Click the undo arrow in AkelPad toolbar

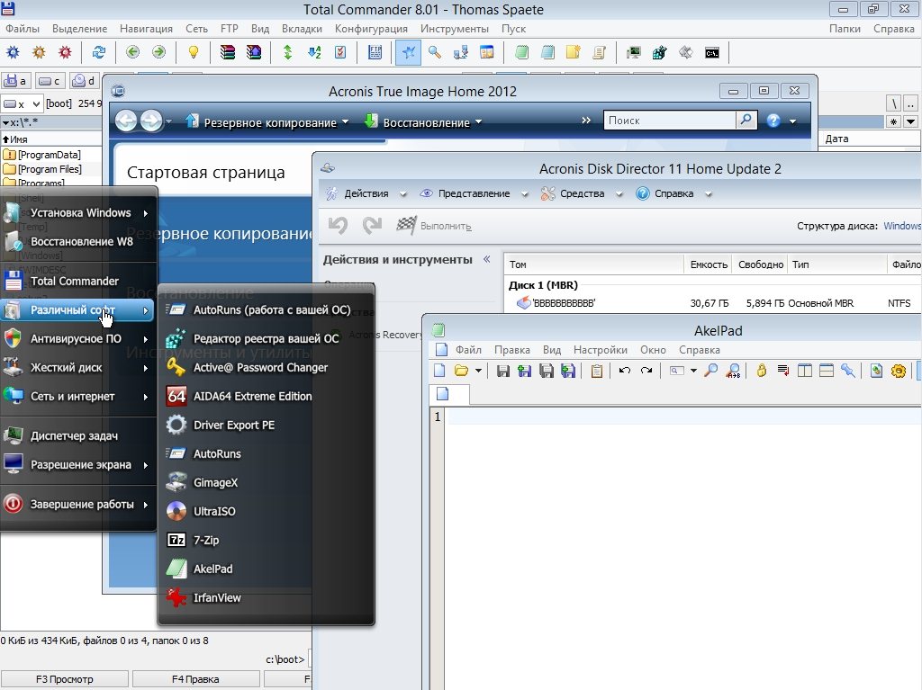624,371
